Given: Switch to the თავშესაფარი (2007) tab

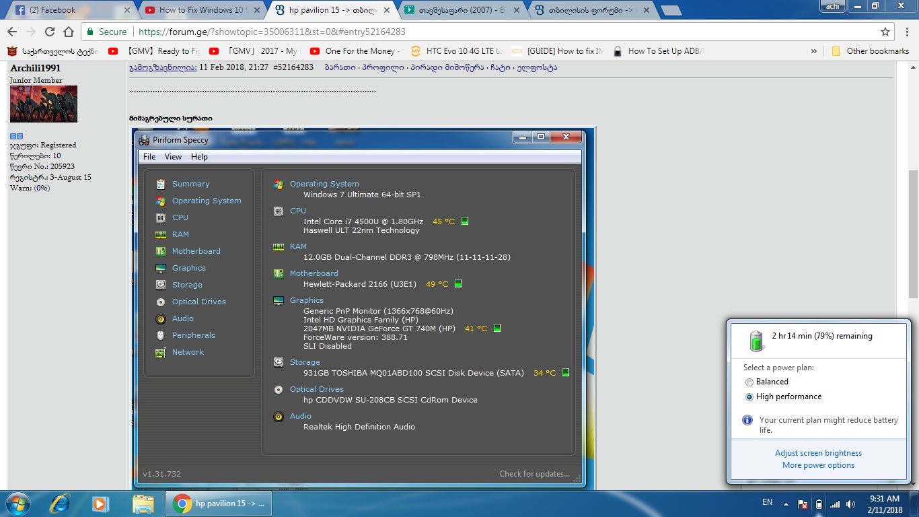Looking at the screenshot, I should [460, 10].
